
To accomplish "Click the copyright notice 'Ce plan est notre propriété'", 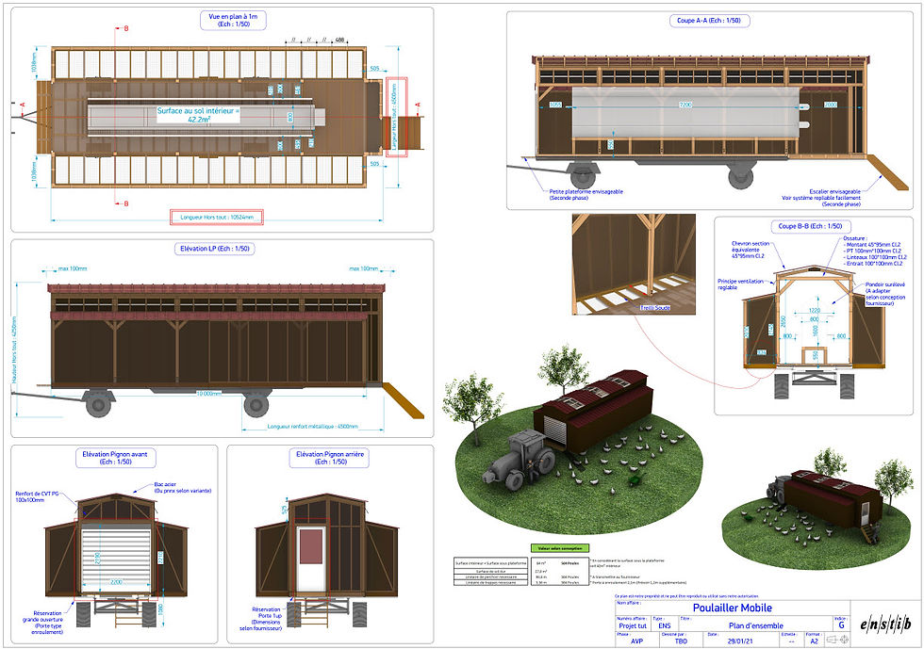I will click(686, 596).
